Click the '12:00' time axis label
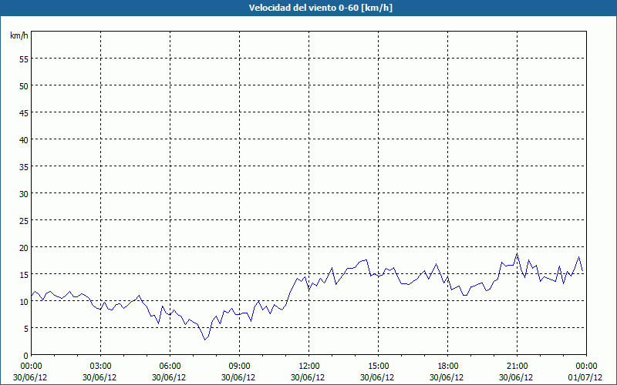The image size is (617, 385). 309,367
